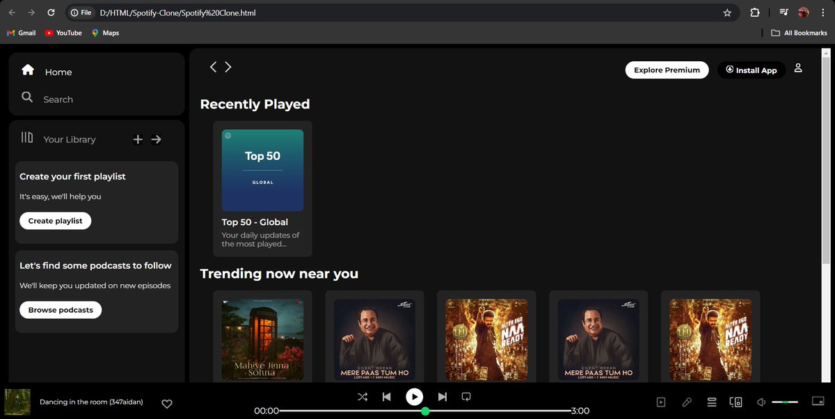Bookmark this page with star icon
The height and width of the screenshot is (419, 835).
[727, 13]
